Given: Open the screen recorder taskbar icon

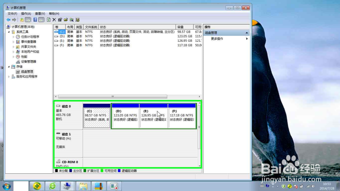Looking at the screenshot, I should pos(114,186).
